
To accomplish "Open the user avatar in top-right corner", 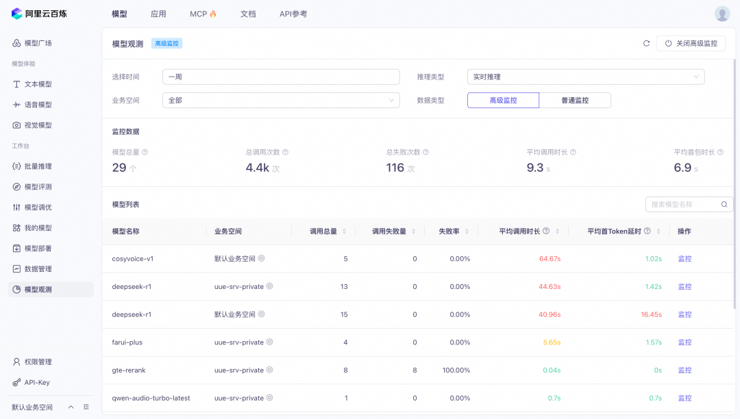I will [722, 14].
